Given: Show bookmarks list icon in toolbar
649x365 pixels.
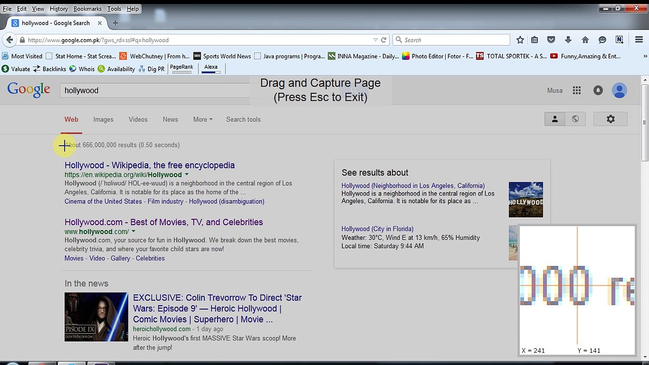Looking at the screenshot, I should point(534,40).
